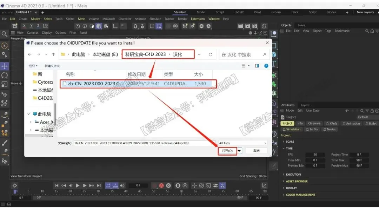Click the highlighted Model mode cube icon
The height and width of the screenshot is (210, 379).
click(99, 26)
